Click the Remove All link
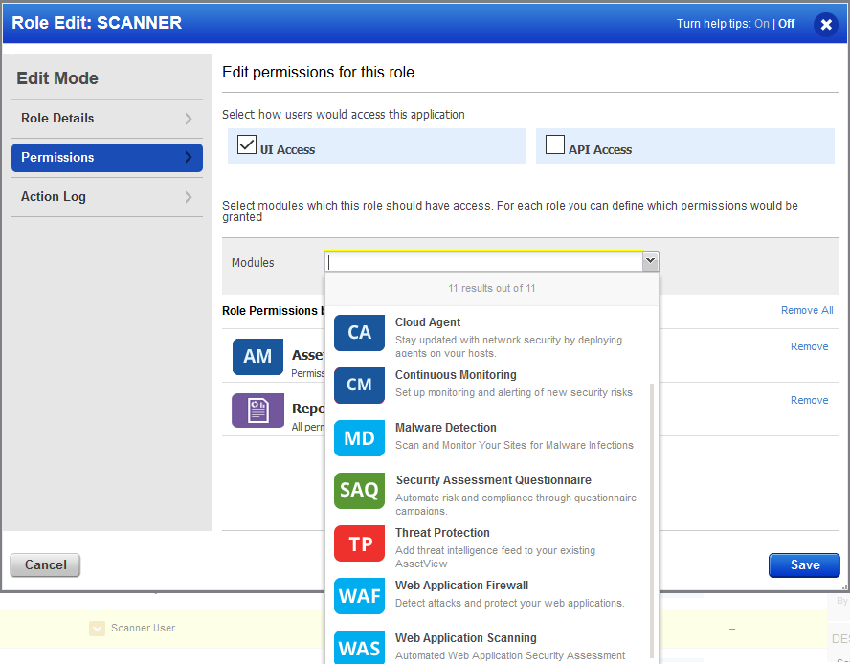 point(807,310)
